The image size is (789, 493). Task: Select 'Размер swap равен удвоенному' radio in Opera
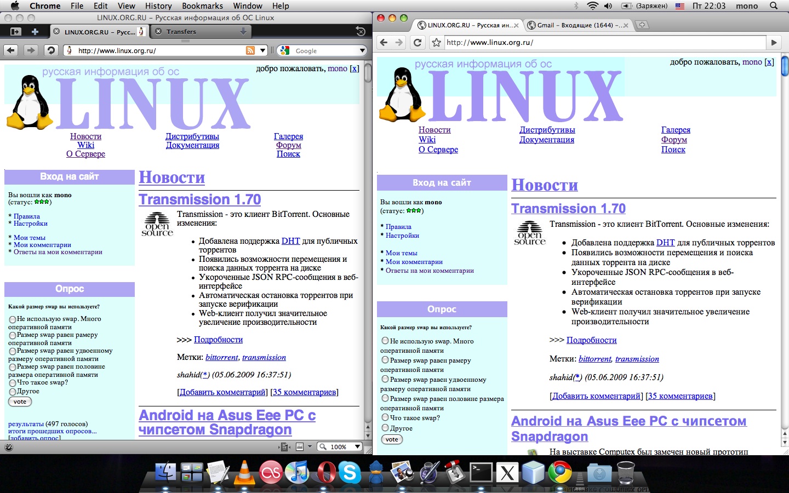click(12, 351)
